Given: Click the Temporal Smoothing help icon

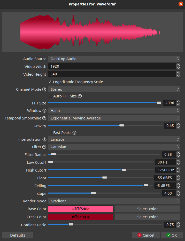Looking at the screenshot, I should (44, 118).
